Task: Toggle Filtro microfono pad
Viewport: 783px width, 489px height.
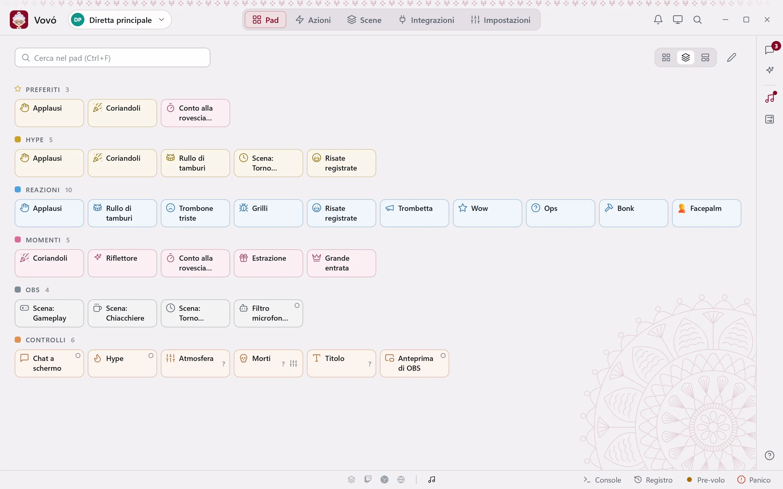Action: pyautogui.click(x=268, y=313)
